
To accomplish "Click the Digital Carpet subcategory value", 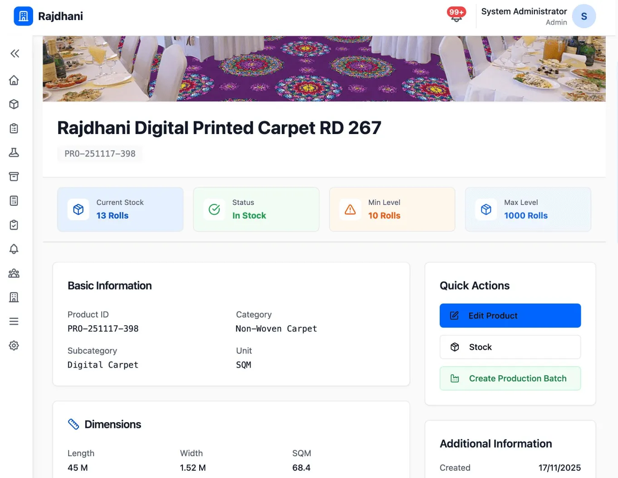I will pos(103,365).
